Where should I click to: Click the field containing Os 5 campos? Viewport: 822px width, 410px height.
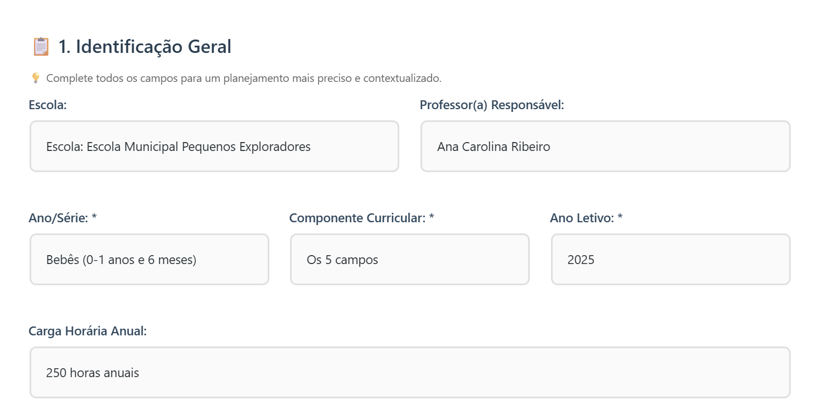[409, 260]
